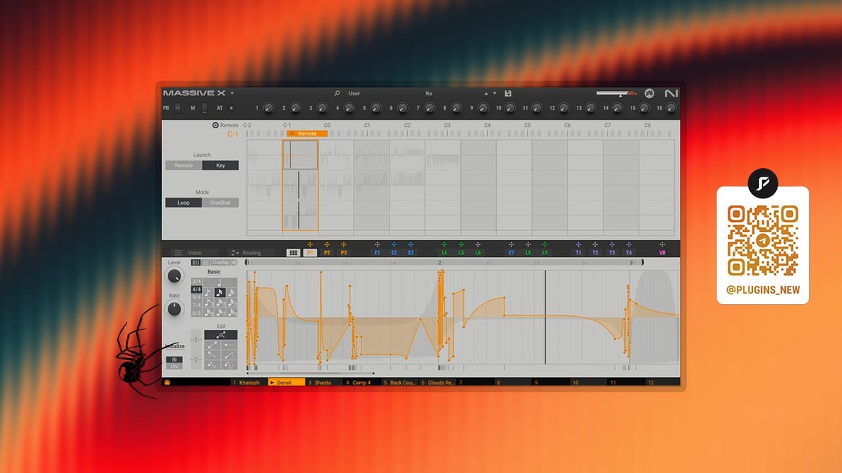Select the VR modulation tab
This screenshot has width=842, height=473.
coord(662,253)
